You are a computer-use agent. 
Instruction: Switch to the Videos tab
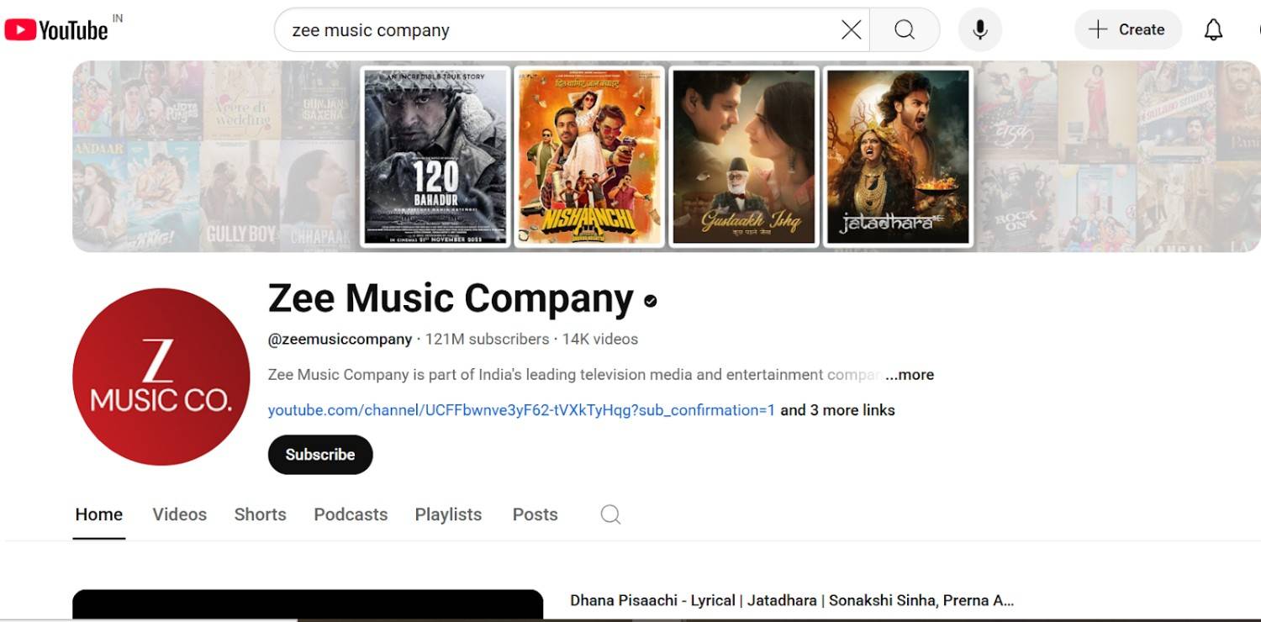point(179,514)
